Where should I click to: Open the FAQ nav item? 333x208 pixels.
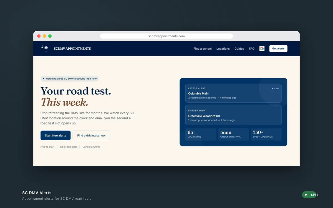[x=252, y=49]
